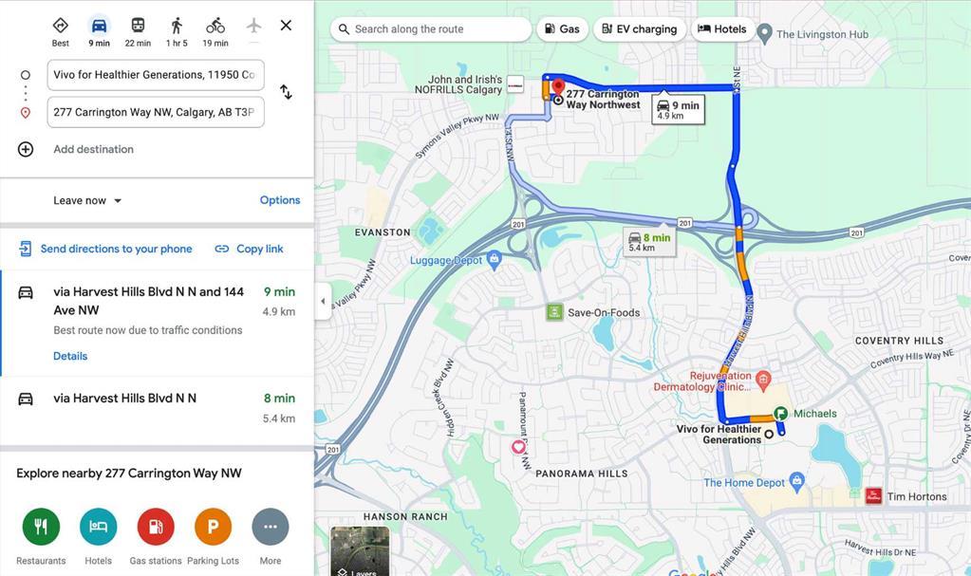Select route via Harvest Hills Blvd 8 min

(157, 408)
